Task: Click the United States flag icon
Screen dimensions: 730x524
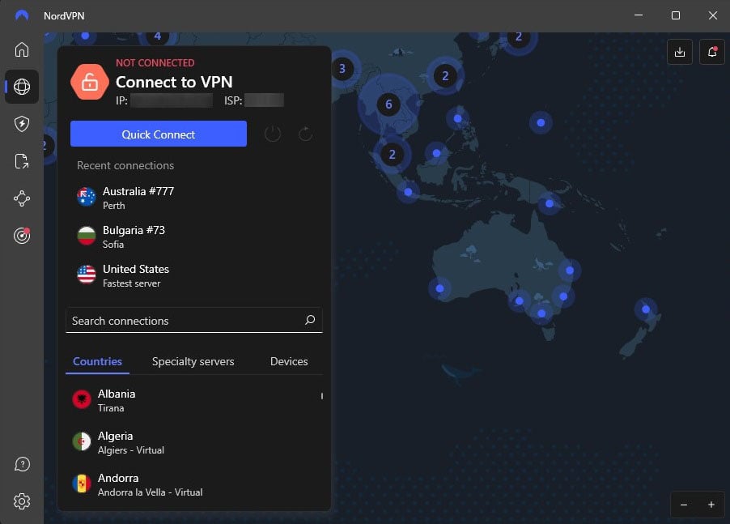Action: pyautogui.click(x=87, y=275)
